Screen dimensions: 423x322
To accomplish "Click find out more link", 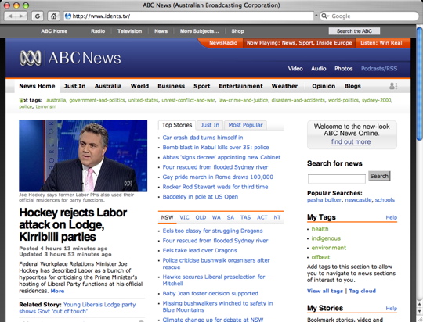I will click(x=351, y=142).
